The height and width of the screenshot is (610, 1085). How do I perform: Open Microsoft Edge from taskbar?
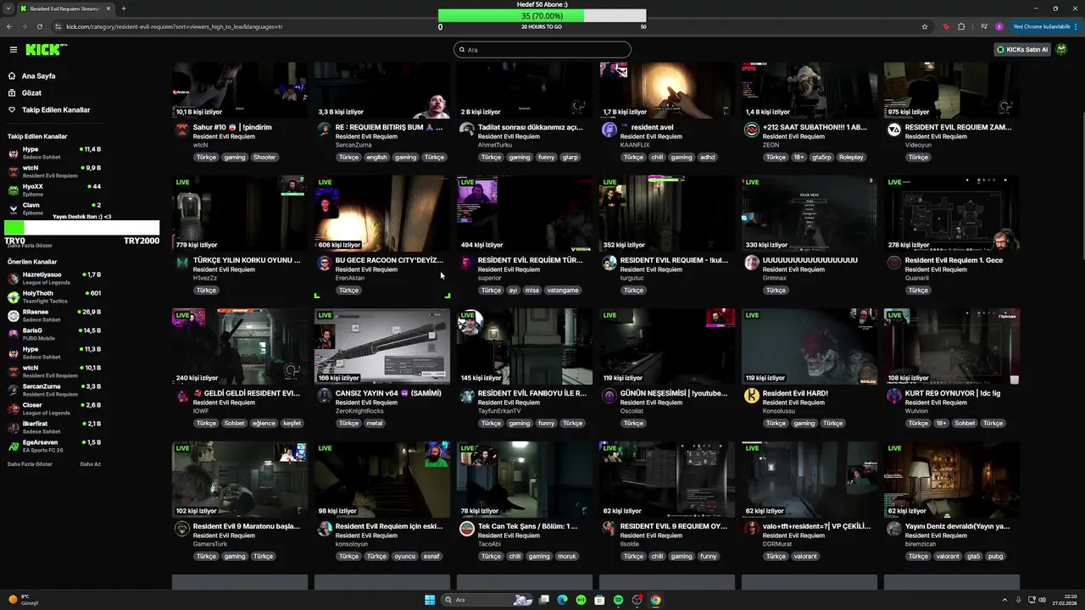(x=562, y=600)
